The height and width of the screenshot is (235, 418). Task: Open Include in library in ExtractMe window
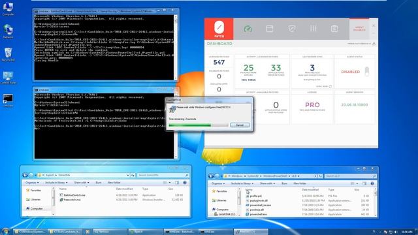(56, 183)
